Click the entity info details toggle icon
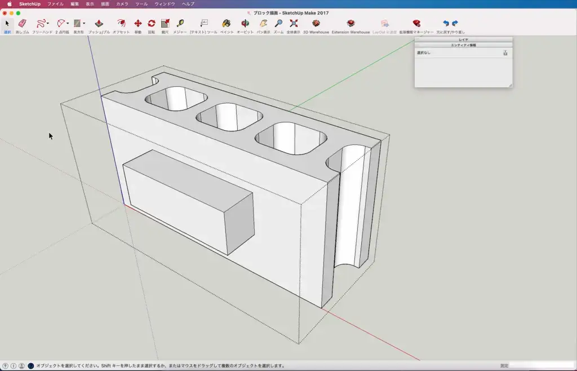Image resolution: width=577 pixels, height=371 pixels. [x=505, y=53]
